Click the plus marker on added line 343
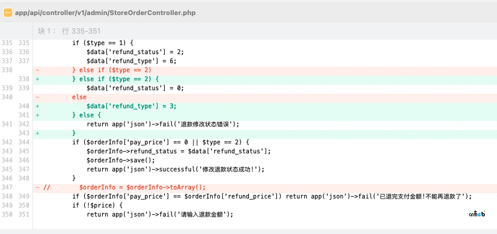This screenshot has width=497, height=234. 37,133
